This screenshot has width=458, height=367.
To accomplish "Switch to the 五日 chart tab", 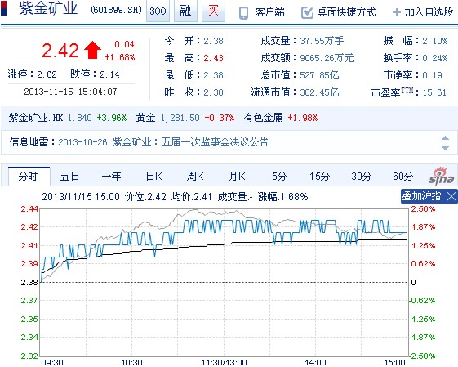I will (x=70, y=177).
